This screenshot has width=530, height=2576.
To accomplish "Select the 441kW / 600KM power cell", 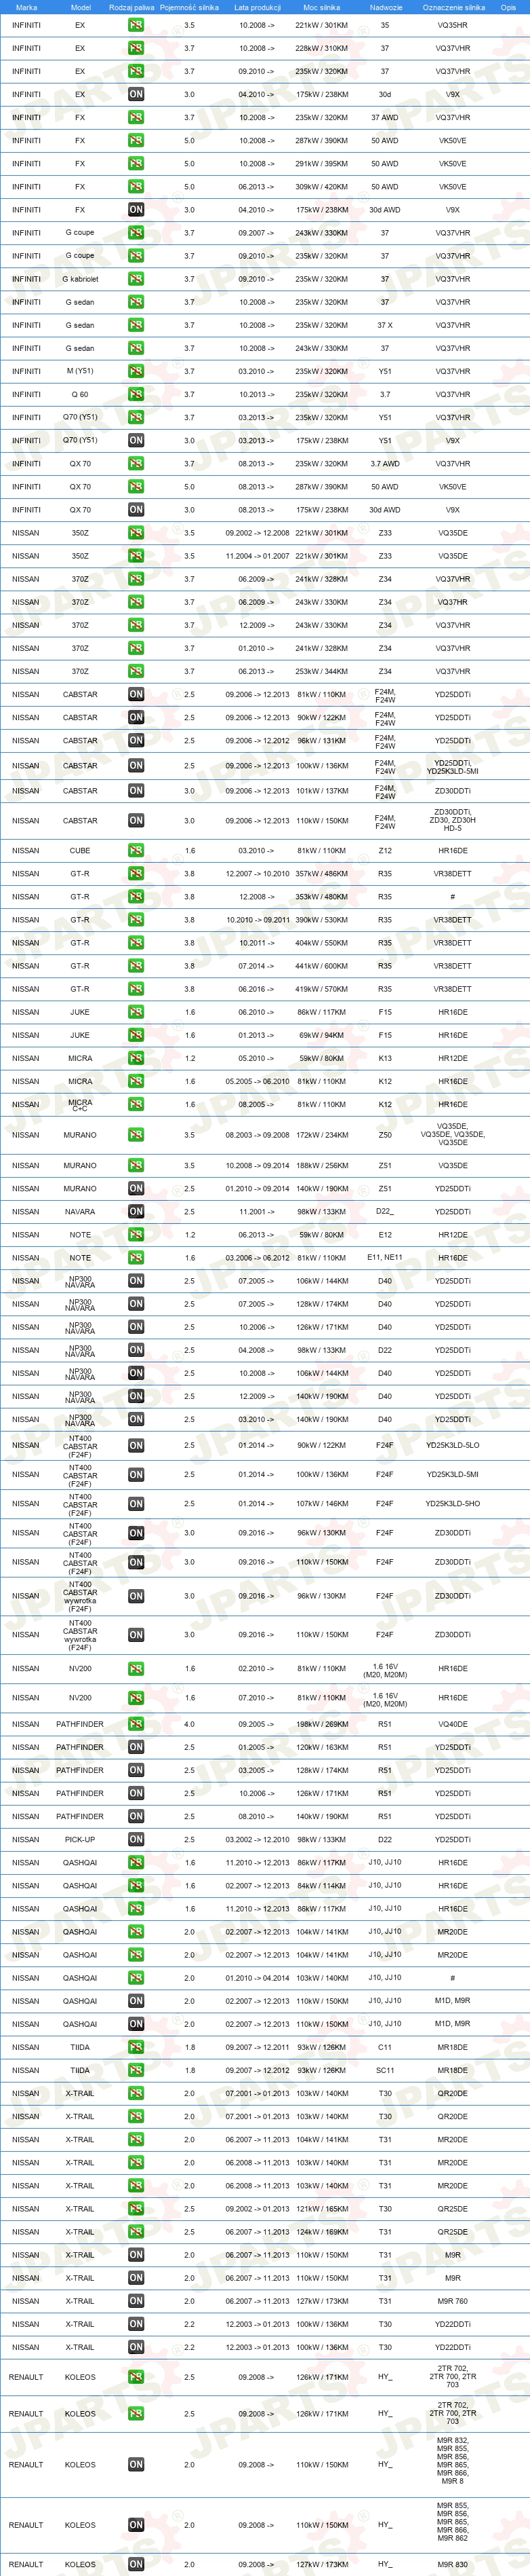I will click(x=321, y=966).
